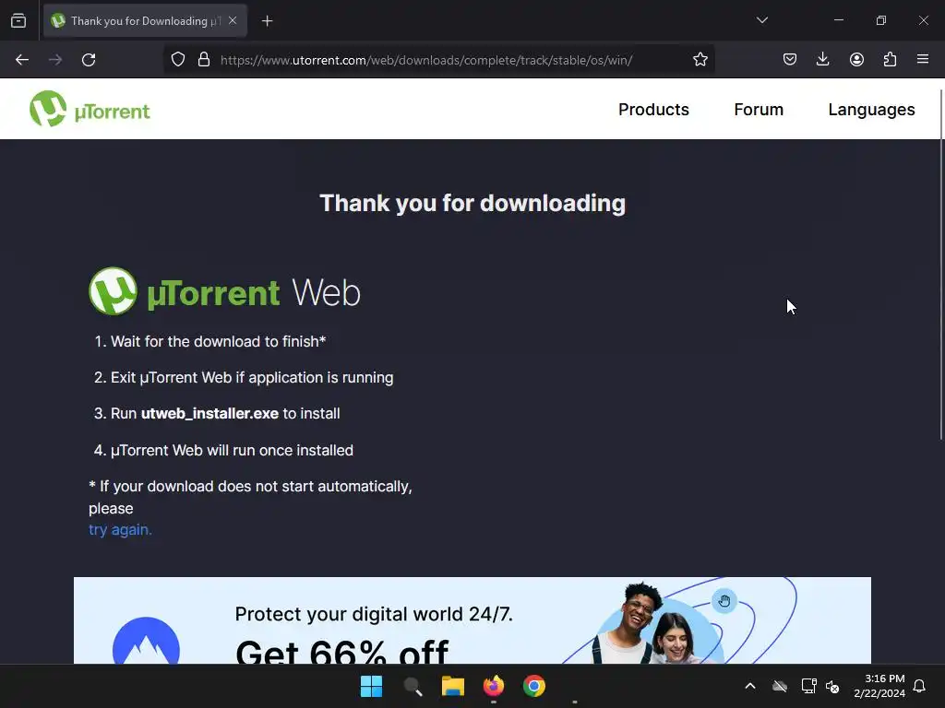Click the 'try again.' download link
Screen dimensions: 945x708
click(120, 530)
